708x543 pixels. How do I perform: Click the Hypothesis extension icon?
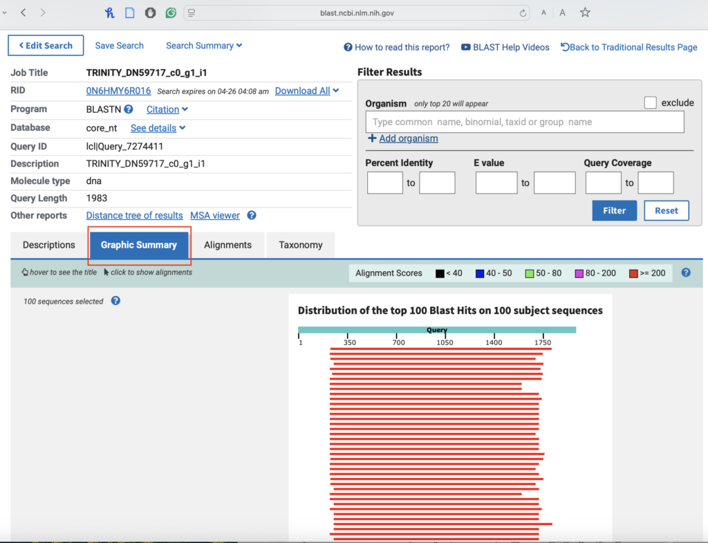[110, 12]
